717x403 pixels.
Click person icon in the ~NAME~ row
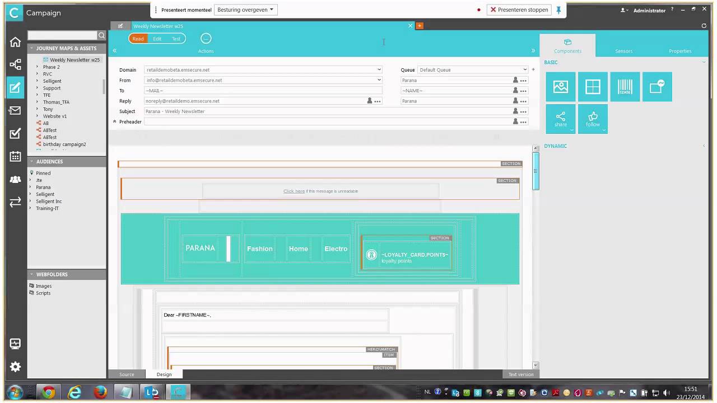coord(515,91)
